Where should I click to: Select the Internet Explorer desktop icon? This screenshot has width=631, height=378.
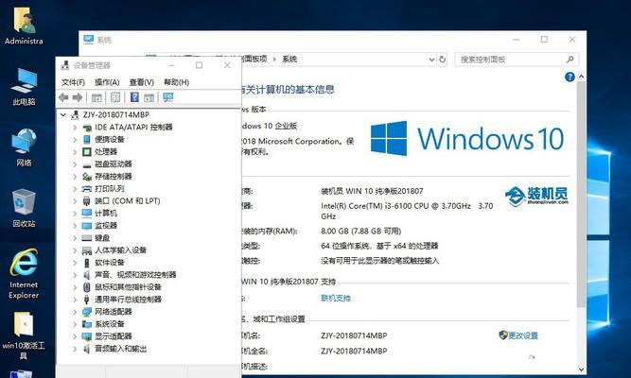coord(24,274)
